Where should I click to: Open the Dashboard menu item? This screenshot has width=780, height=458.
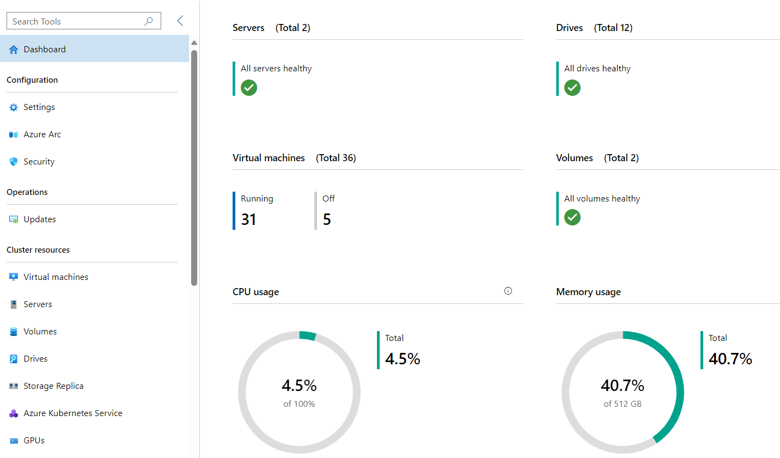click(94, 49)
